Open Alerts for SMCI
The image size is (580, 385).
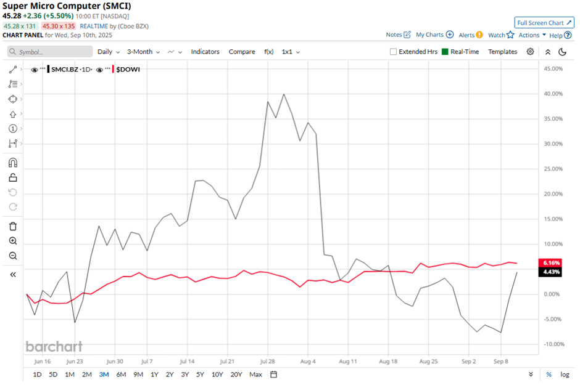point(471,35)
